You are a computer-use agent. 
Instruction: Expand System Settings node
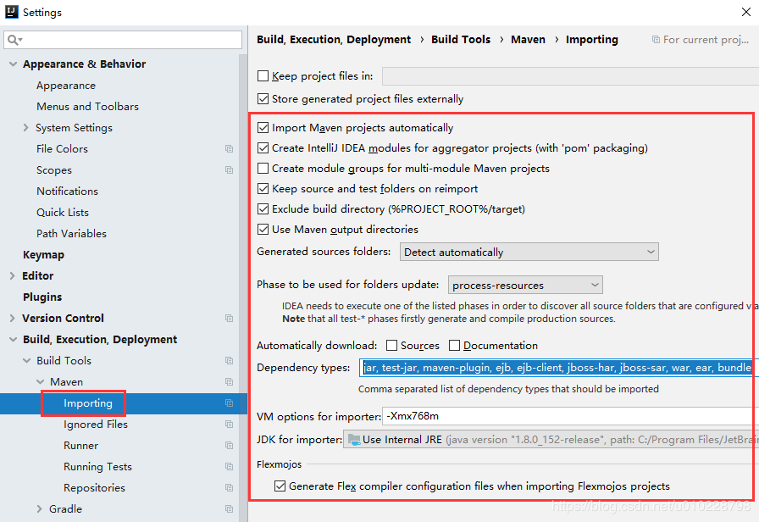(x=25, y=128)
